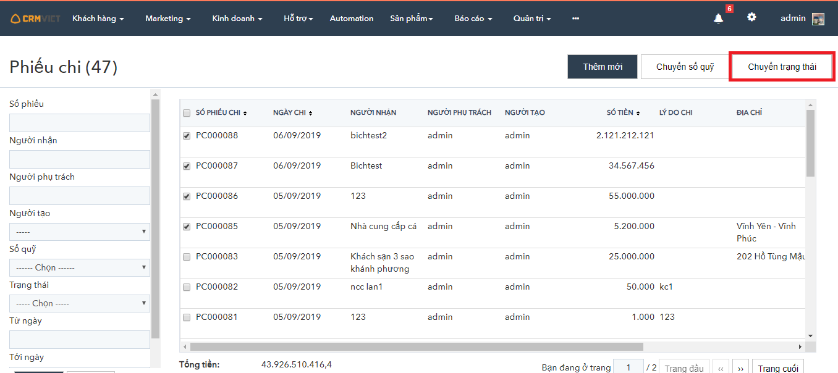Open the more menu ellipsis

(576, 19)
